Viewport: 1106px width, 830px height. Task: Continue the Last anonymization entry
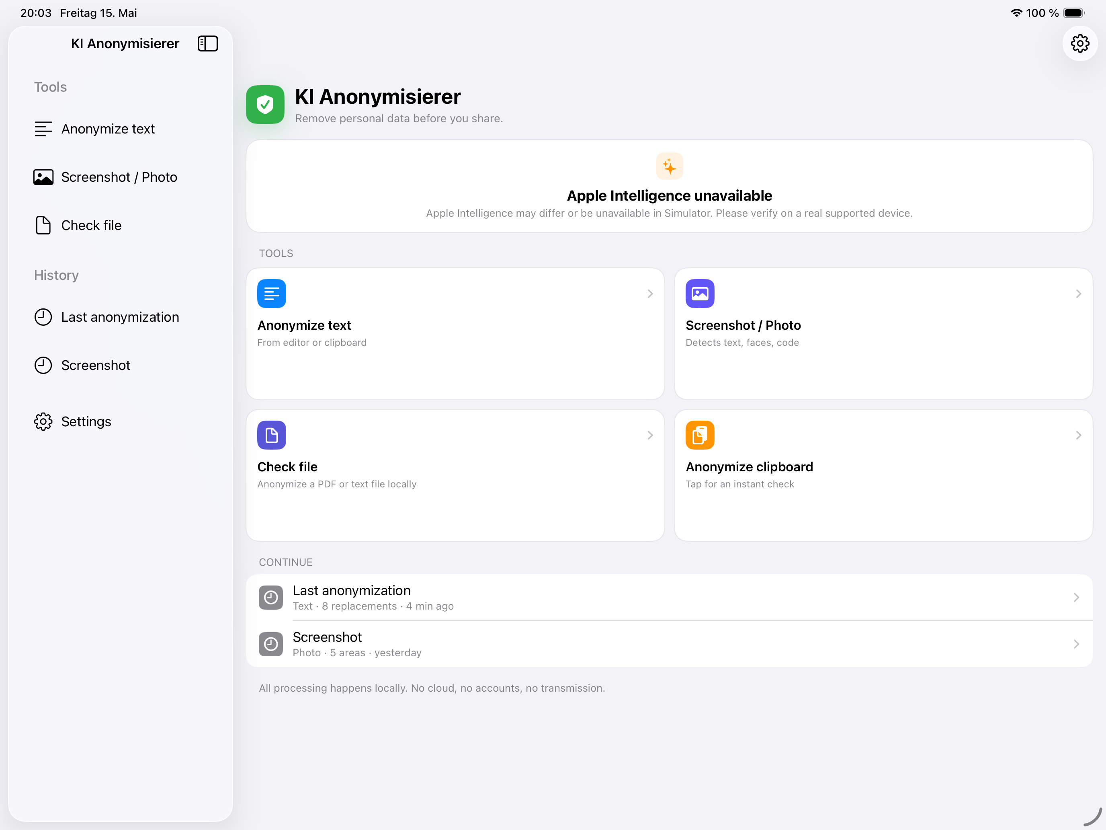(x=669, y=597)
